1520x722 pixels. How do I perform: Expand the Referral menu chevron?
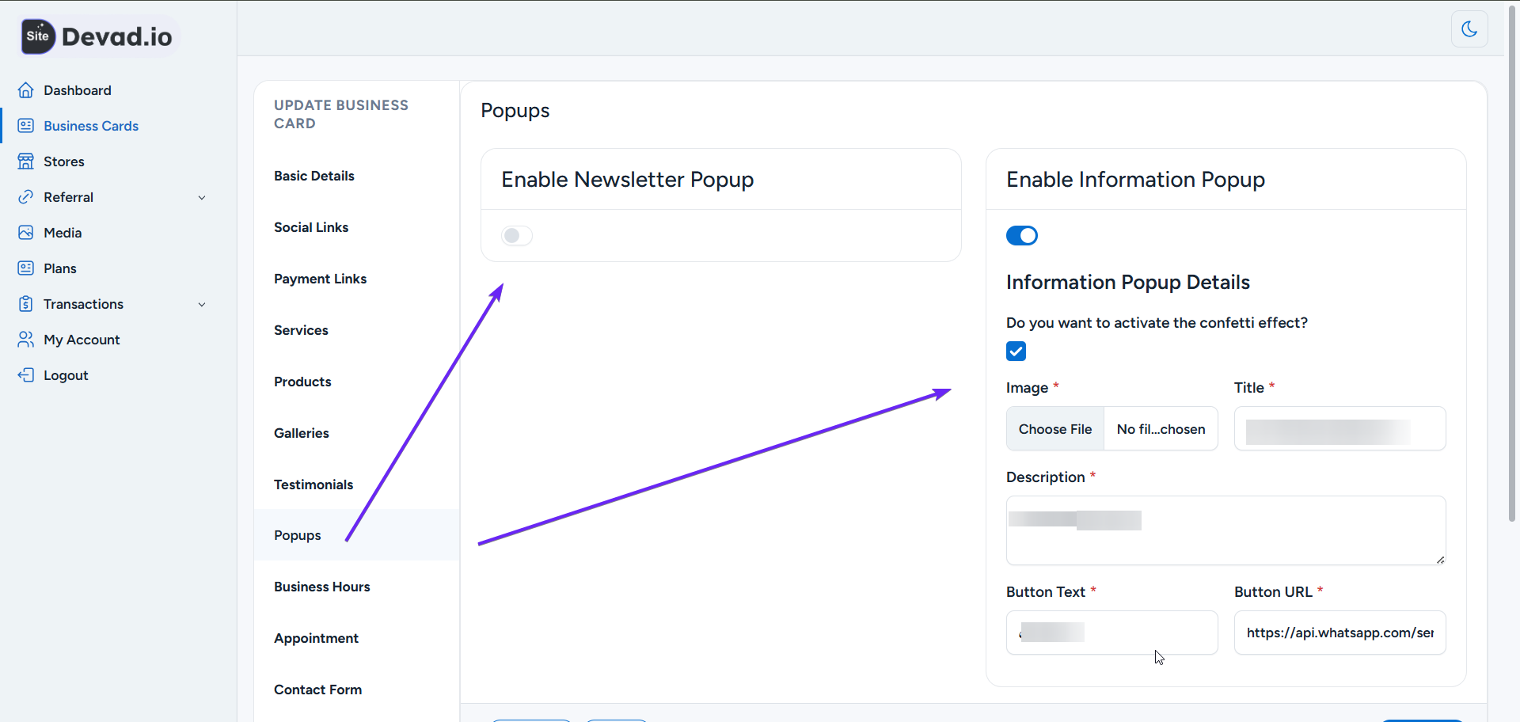pyautogui.click(x=202, y=197)
